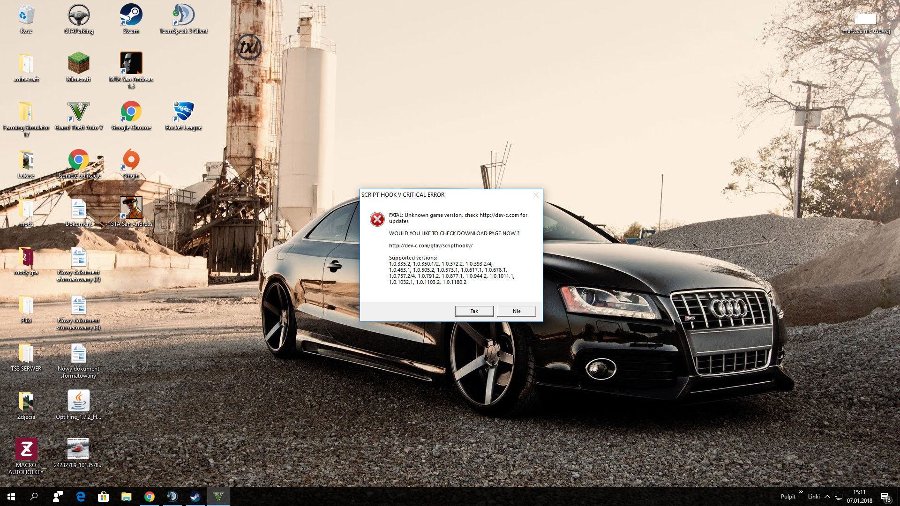Select the Steam desktop icon
900x506 pixels.
click(131, 16)
